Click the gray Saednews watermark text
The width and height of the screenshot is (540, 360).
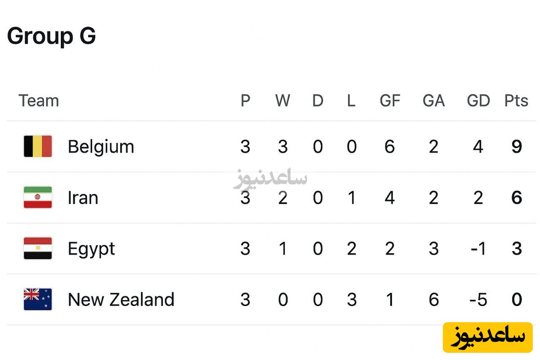(270, 179)
